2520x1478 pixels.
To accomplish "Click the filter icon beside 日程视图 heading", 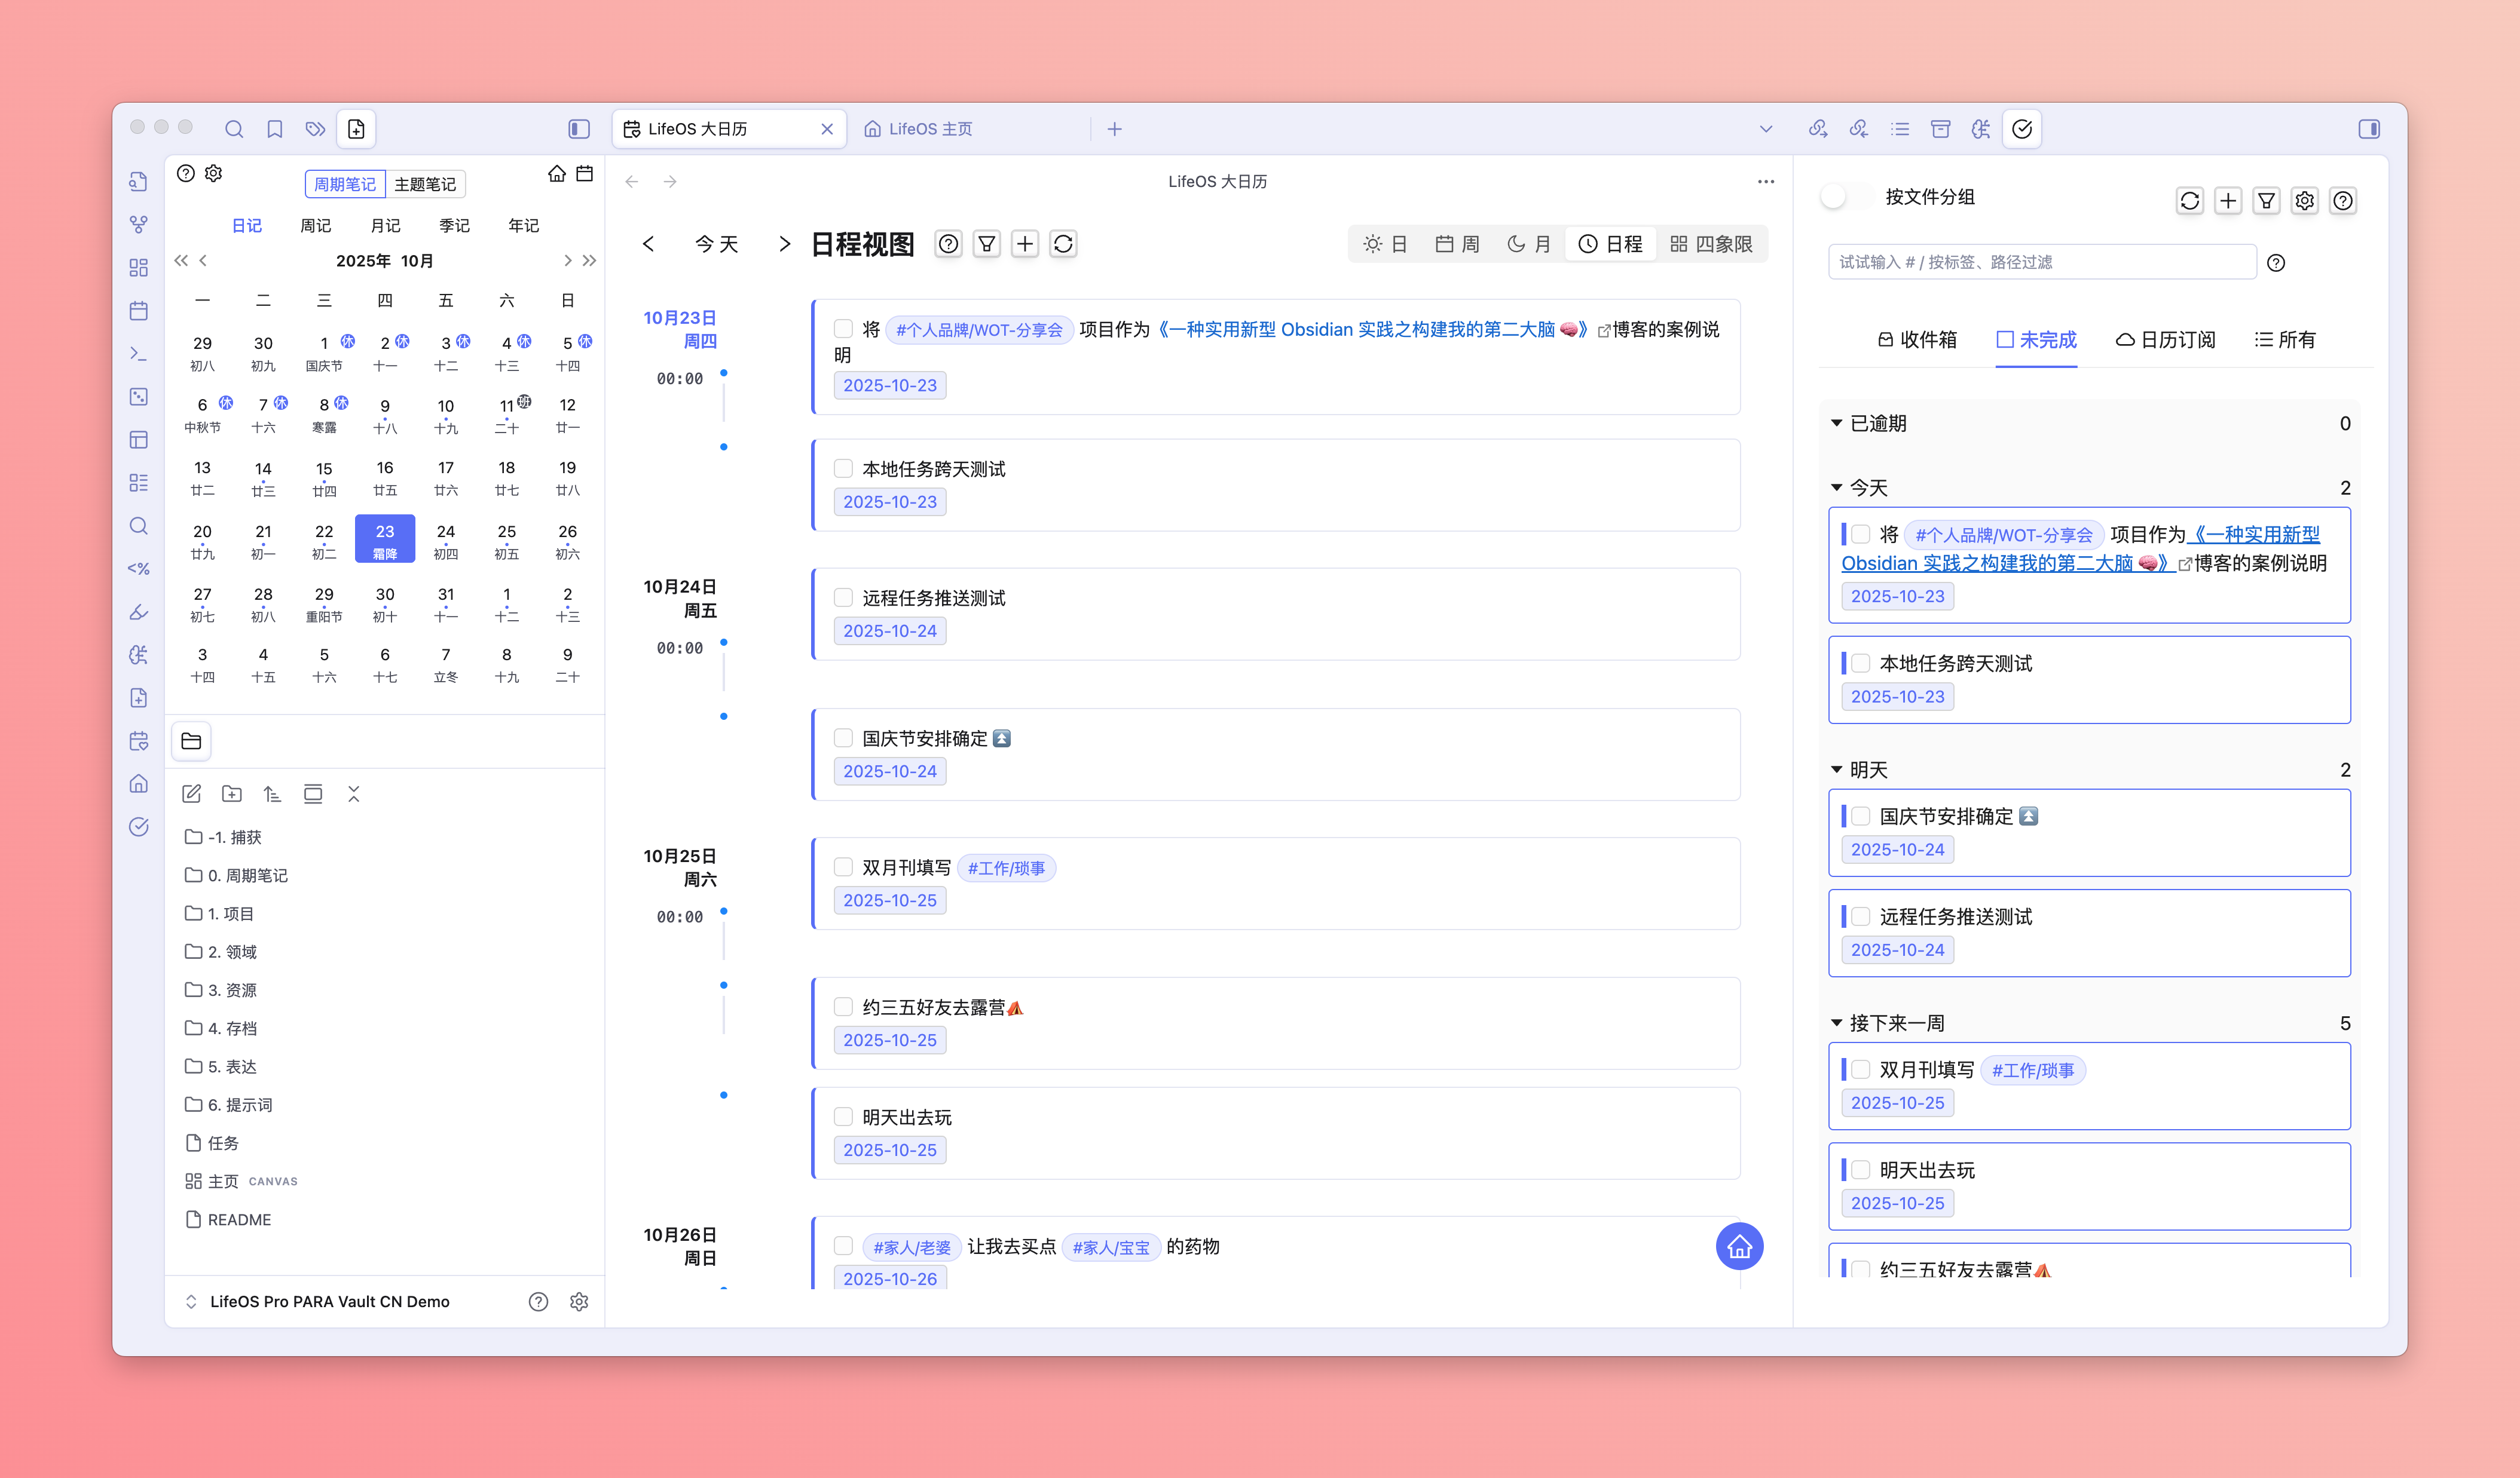I will pyautogui.click(x=986, y=244).
